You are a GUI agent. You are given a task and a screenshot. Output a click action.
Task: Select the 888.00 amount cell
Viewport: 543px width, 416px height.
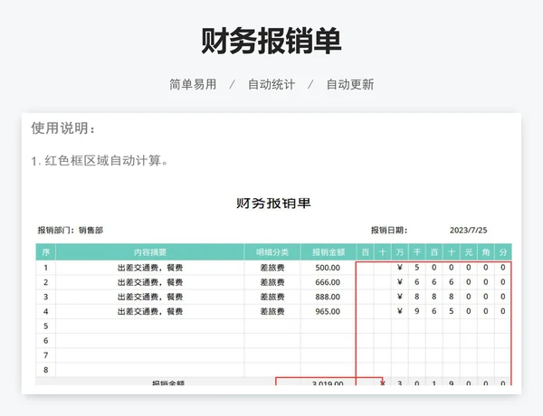pos(328,297)
